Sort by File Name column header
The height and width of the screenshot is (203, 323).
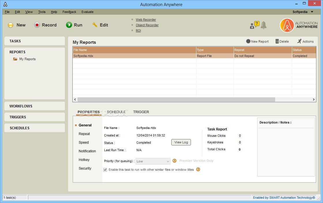click(134, 50)
